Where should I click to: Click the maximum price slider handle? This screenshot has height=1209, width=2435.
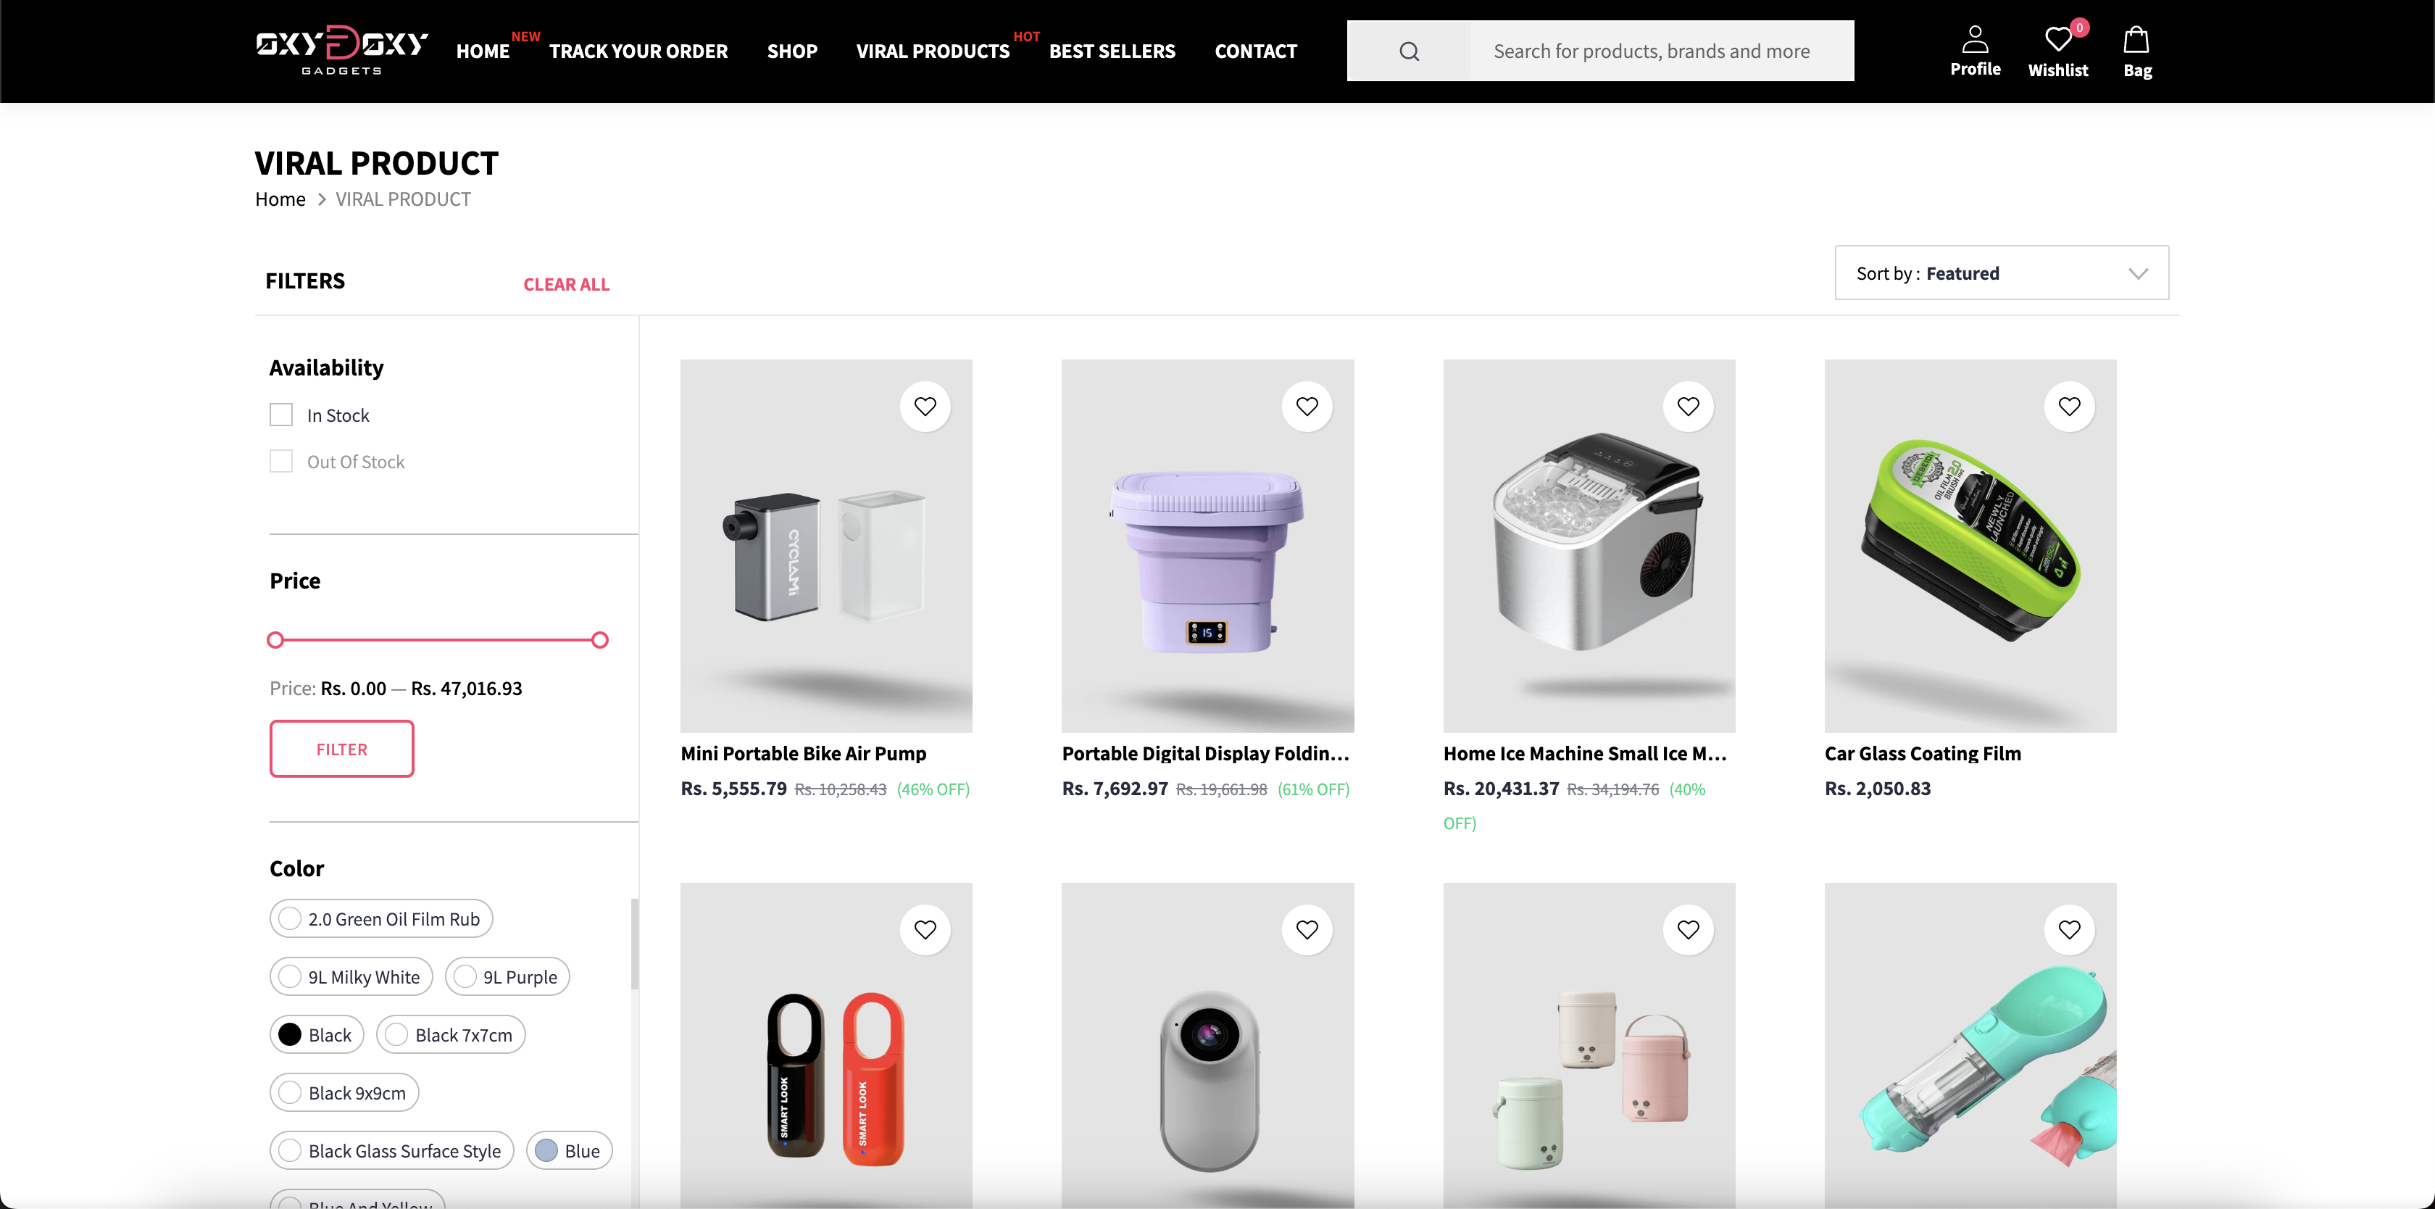pos(599,640)
